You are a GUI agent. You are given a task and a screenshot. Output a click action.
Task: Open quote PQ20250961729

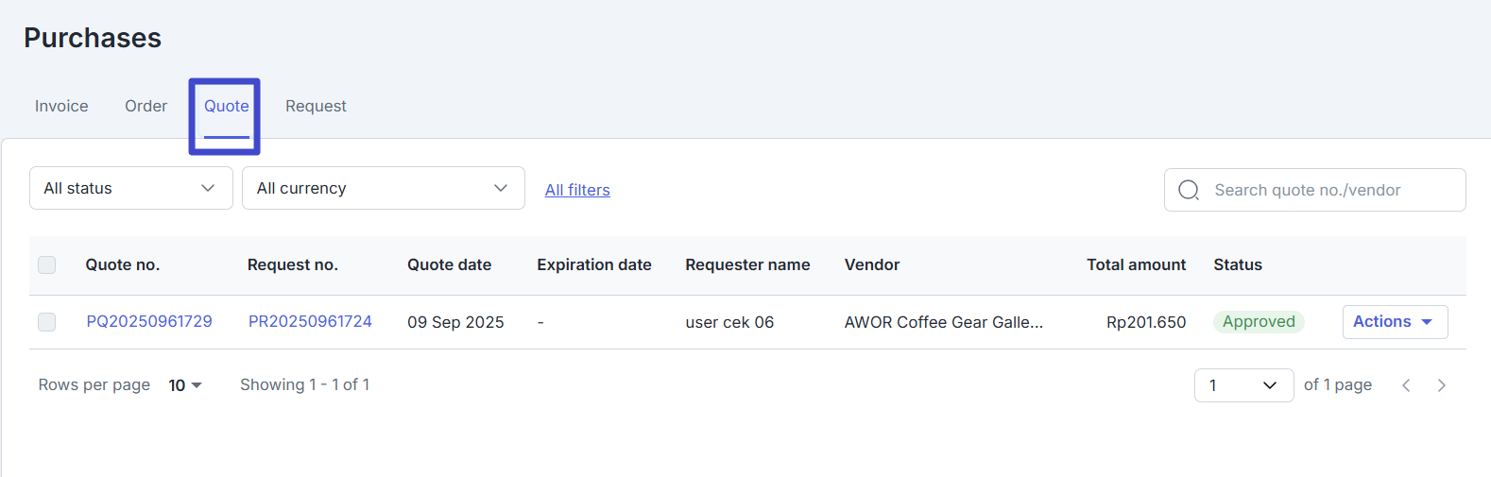point(149,322)
